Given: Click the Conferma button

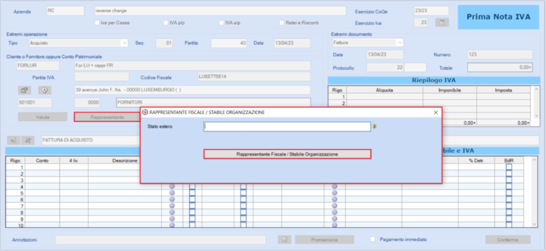Looking at the screenshot, I should coord(508,240).
